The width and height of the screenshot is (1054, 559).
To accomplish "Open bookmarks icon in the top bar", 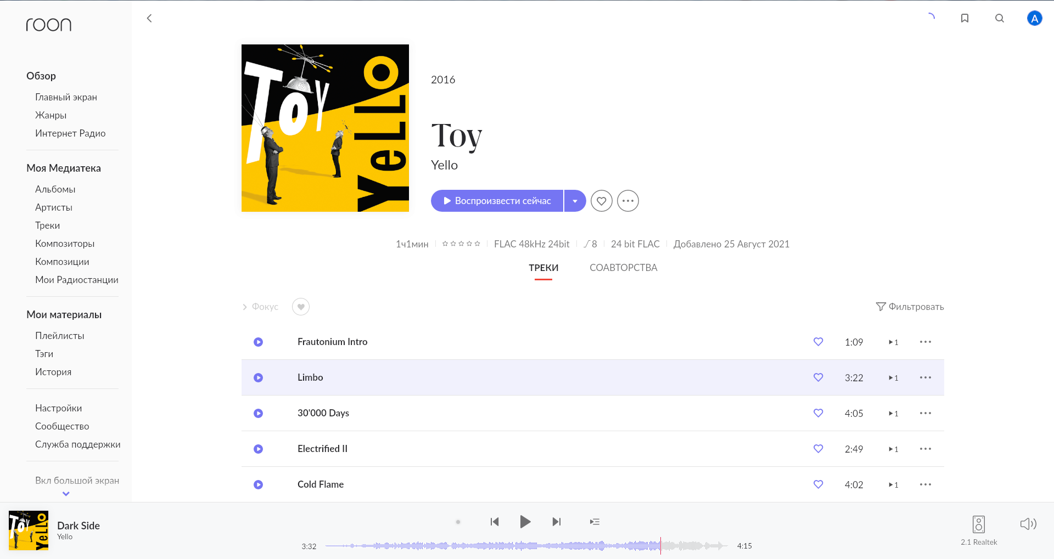I will click(x=965, y=18).
